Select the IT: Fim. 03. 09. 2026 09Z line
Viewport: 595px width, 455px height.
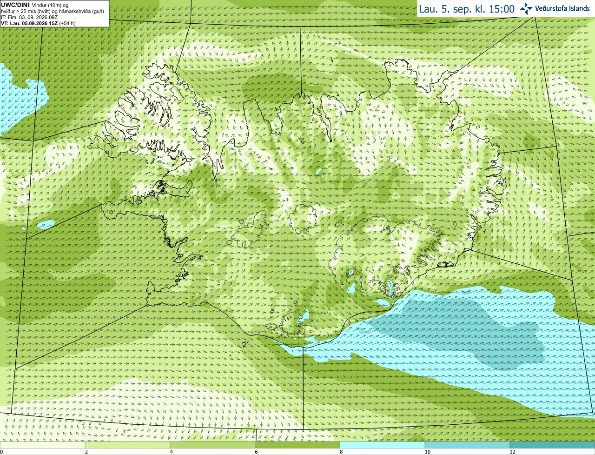tap(29, 17)
